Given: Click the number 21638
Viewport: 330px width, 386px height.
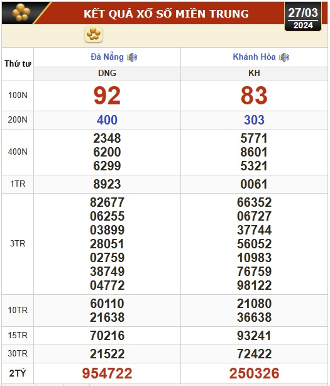Looking at the screenshot, I should (x=107, y=317).
